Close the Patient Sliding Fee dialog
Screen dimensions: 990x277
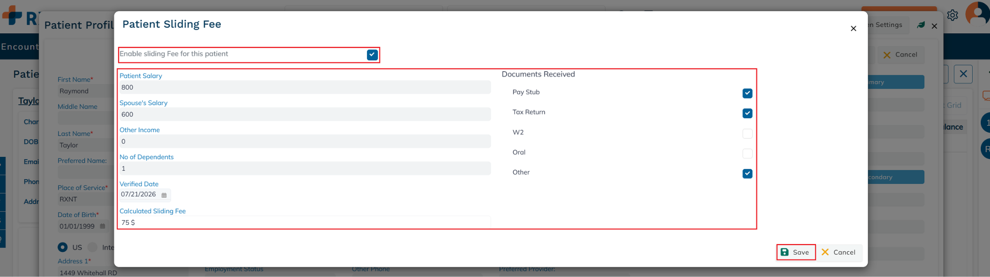[x=853, y=28]
